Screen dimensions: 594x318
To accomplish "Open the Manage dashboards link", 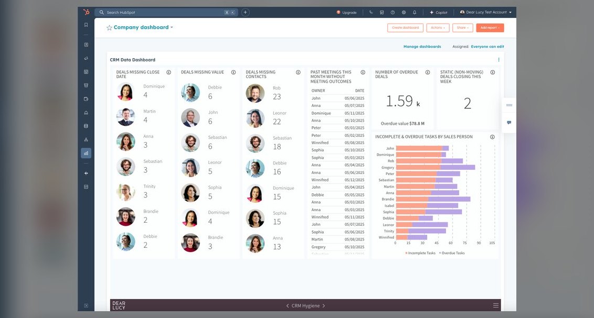I will (x=422, y=47).
